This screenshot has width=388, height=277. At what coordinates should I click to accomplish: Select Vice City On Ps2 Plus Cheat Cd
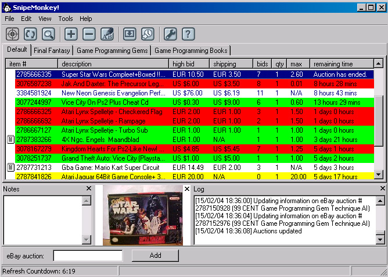[x=195, y=102]
